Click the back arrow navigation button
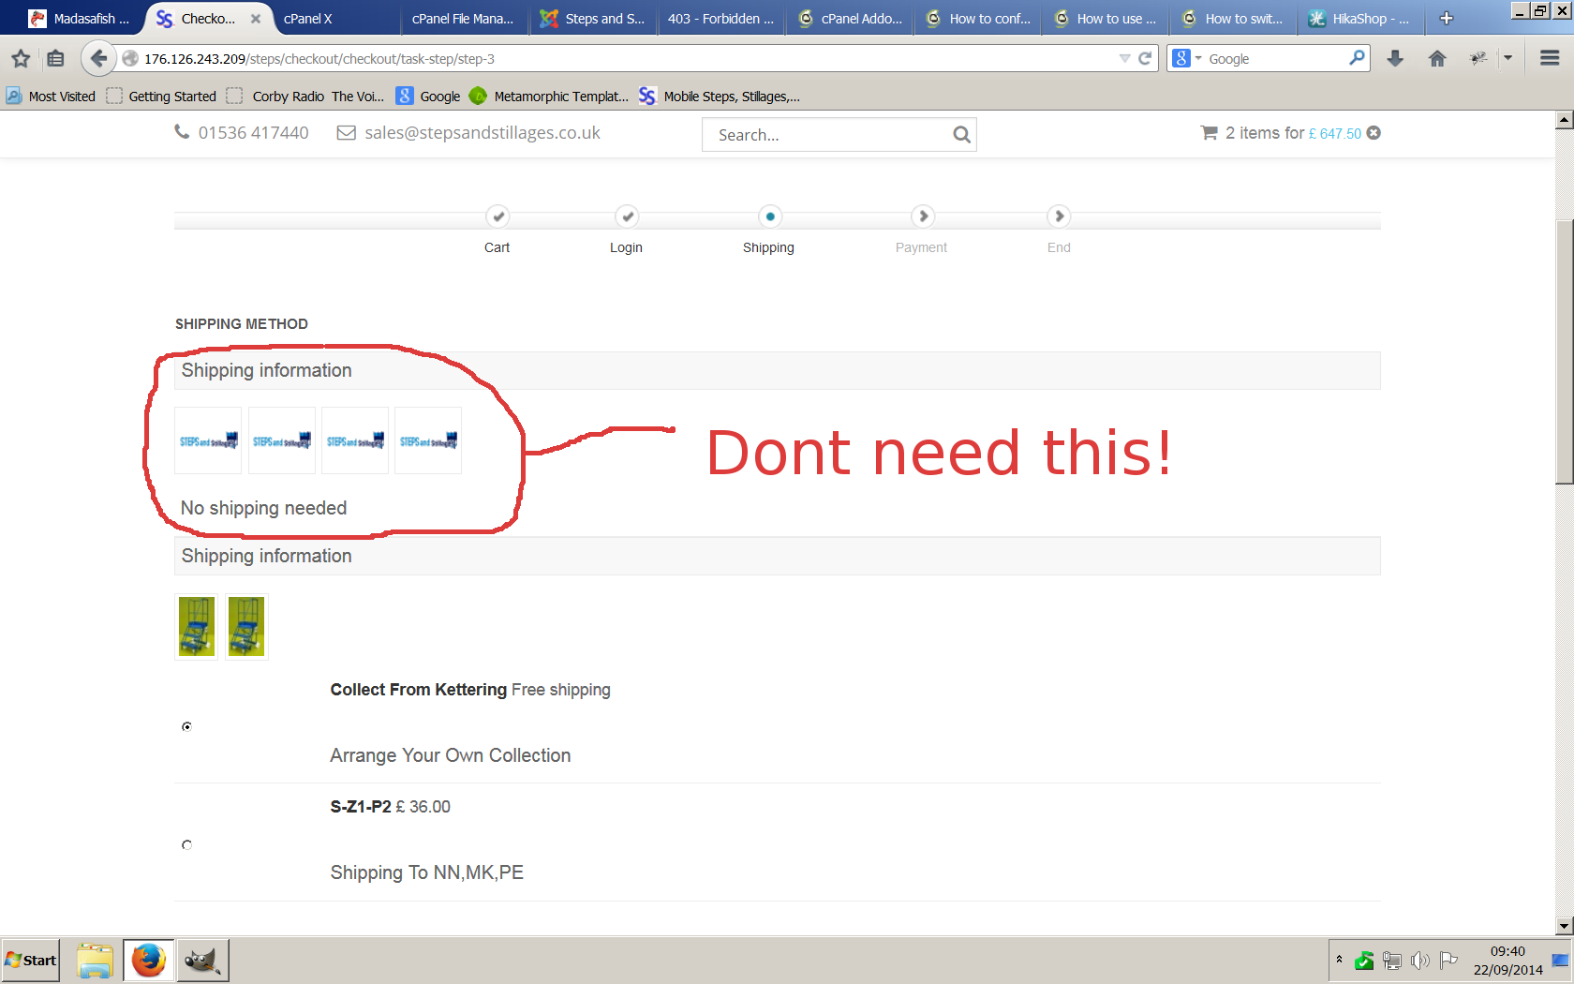Screen dimensions: 1574x984 click(98, 59)
